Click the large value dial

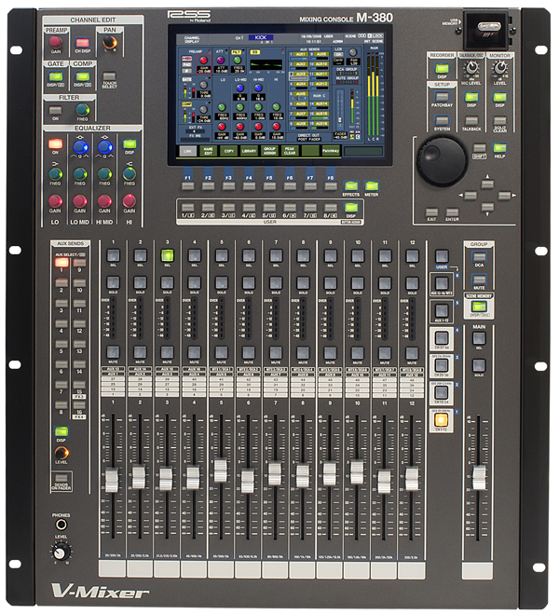(441, 161)
